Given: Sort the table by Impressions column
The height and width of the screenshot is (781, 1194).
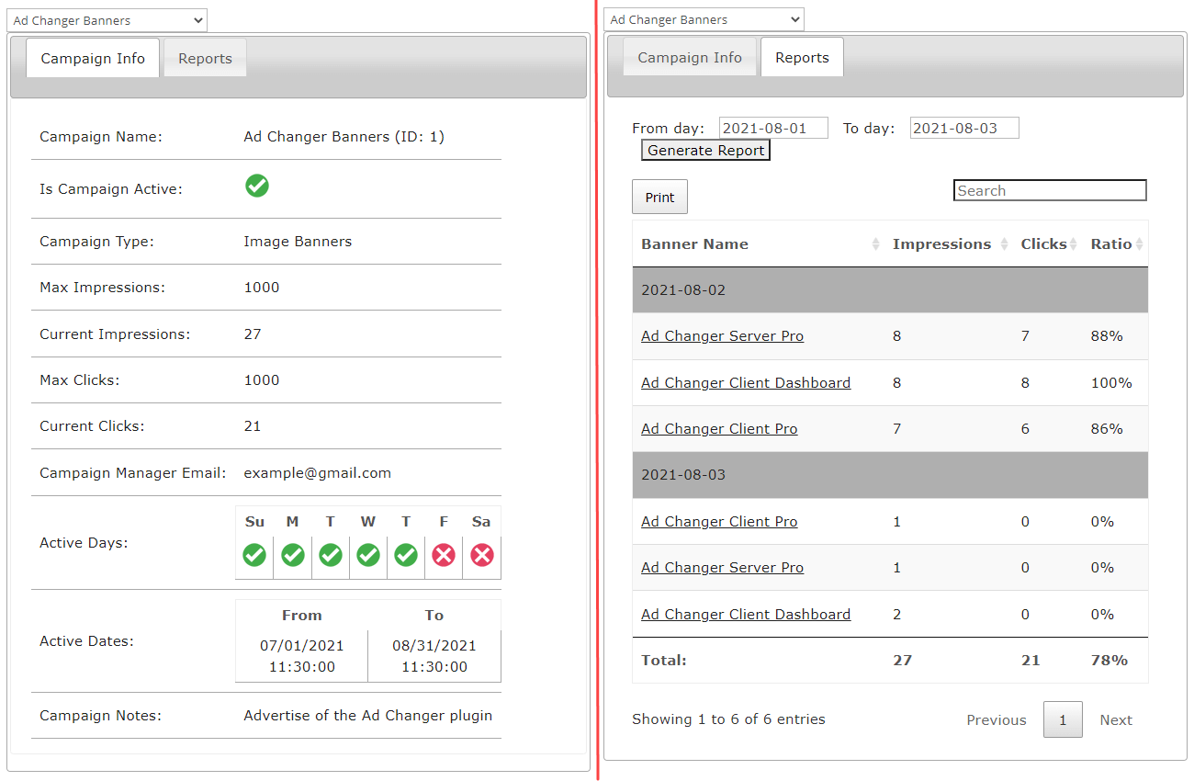Looking at the screenshot, I should (x=941, y=244).
